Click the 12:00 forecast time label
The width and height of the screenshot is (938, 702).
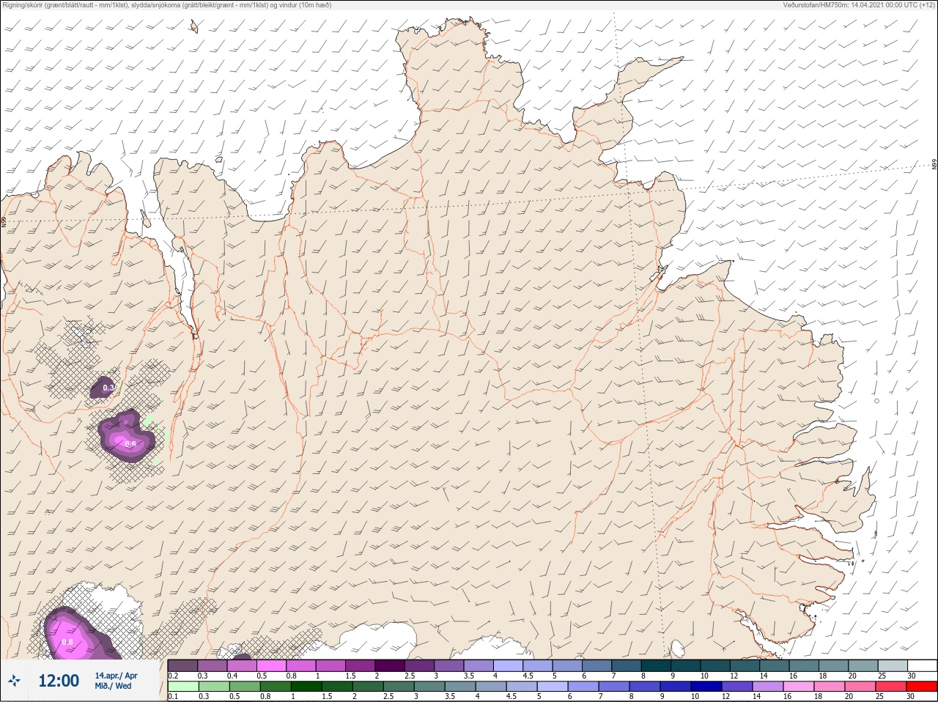(x=59, y=681)
